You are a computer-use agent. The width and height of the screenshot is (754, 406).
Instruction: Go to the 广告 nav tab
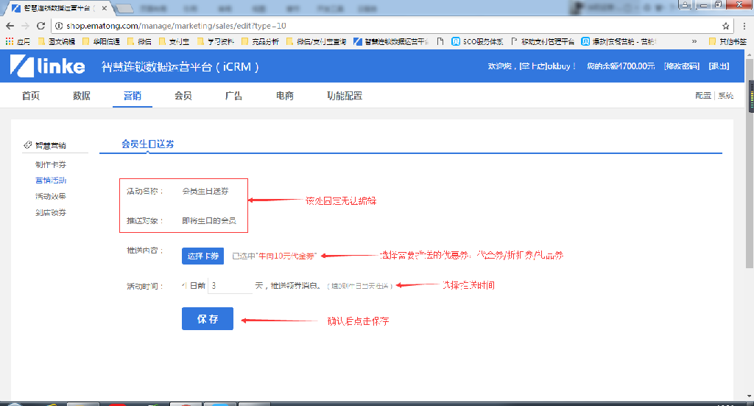click(x=233, y=96)
